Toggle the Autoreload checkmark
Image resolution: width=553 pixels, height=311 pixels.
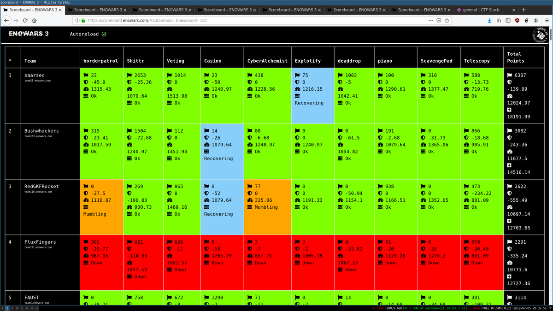(104, 34)
